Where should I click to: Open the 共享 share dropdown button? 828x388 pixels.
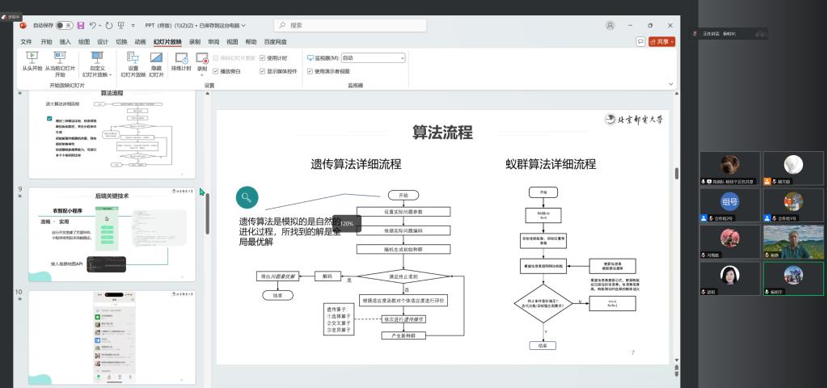(662, 42)
